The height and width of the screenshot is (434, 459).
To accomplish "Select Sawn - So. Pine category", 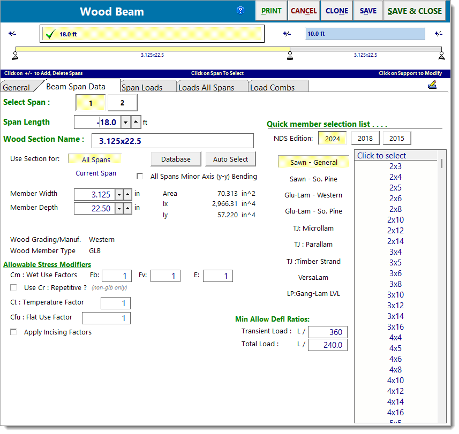I will pyautogui.click(x=313, y=179).
